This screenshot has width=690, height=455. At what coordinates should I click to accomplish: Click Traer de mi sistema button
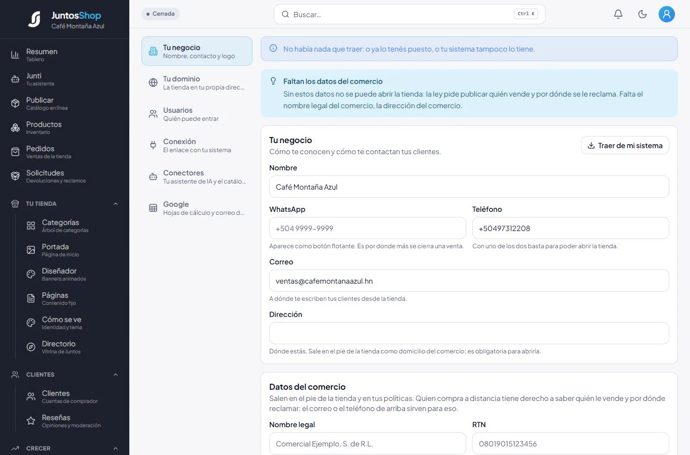click(x=625, y=146)
